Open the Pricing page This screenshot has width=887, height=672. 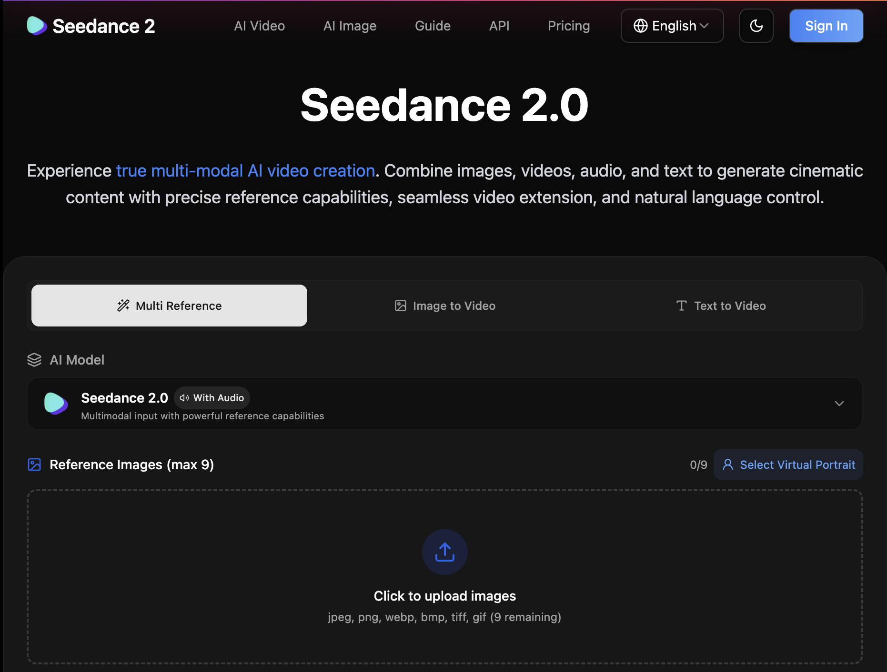click(568, 26)
